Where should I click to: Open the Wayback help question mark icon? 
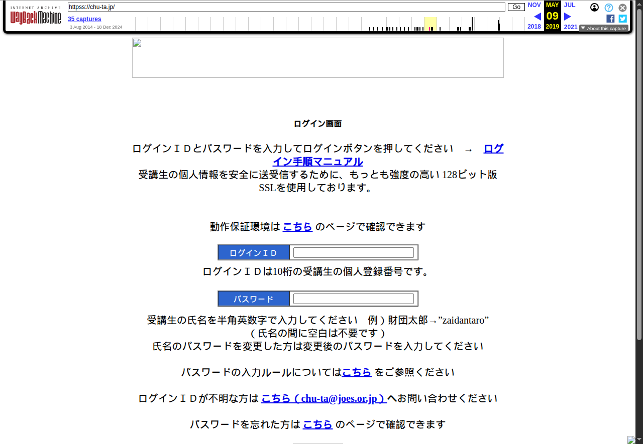tap(608, 8)
